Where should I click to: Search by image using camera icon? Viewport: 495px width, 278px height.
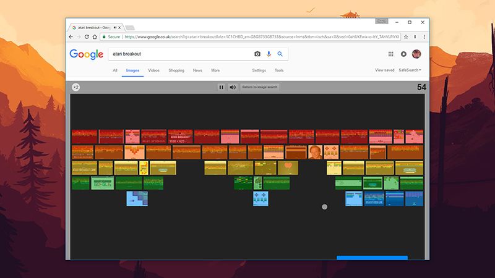click(257, 54)
